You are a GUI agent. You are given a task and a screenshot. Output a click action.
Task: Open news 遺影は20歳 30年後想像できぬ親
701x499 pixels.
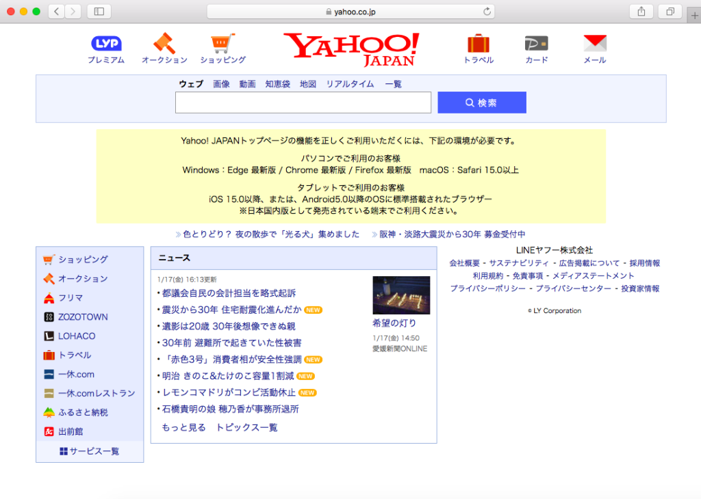click(229, 326)
